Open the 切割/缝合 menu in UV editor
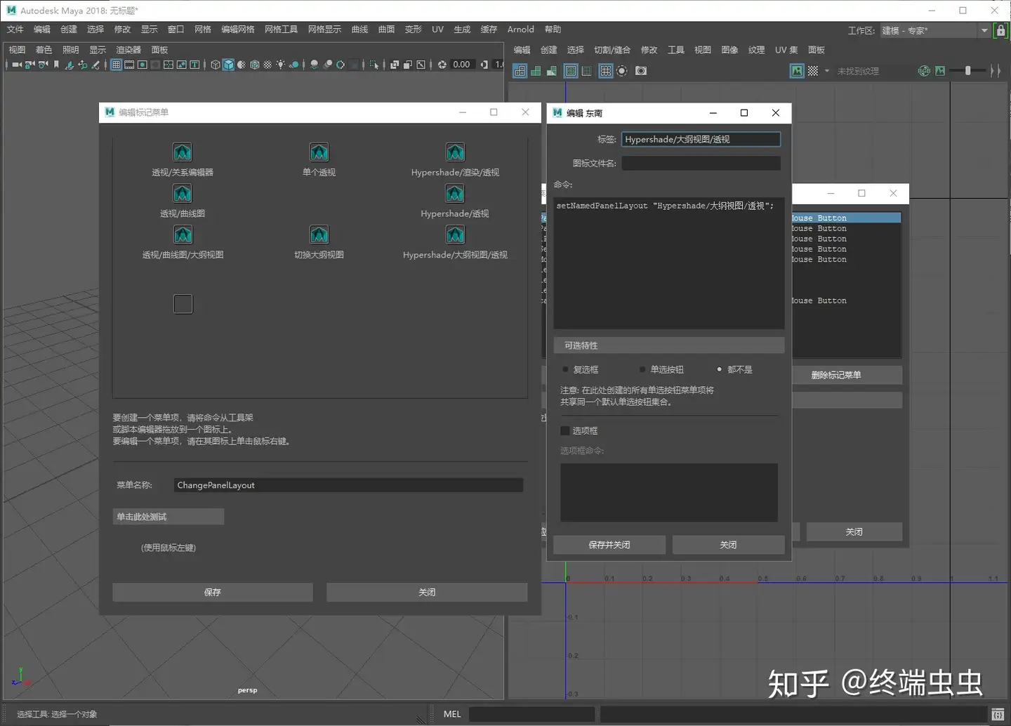1011x726 pixels. coord(612,50)
